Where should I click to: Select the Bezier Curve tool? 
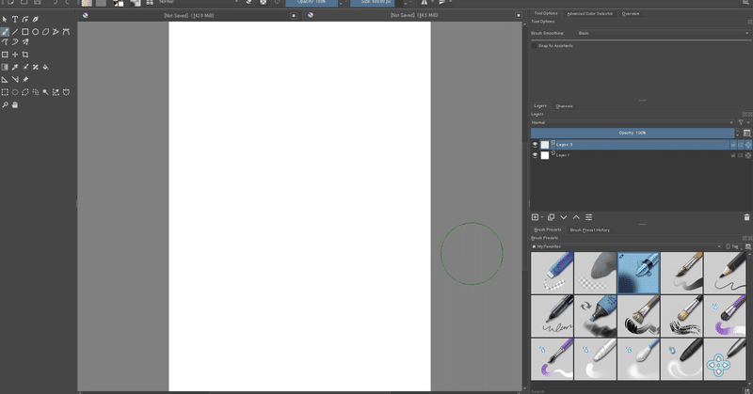click(x=66, y=32)
